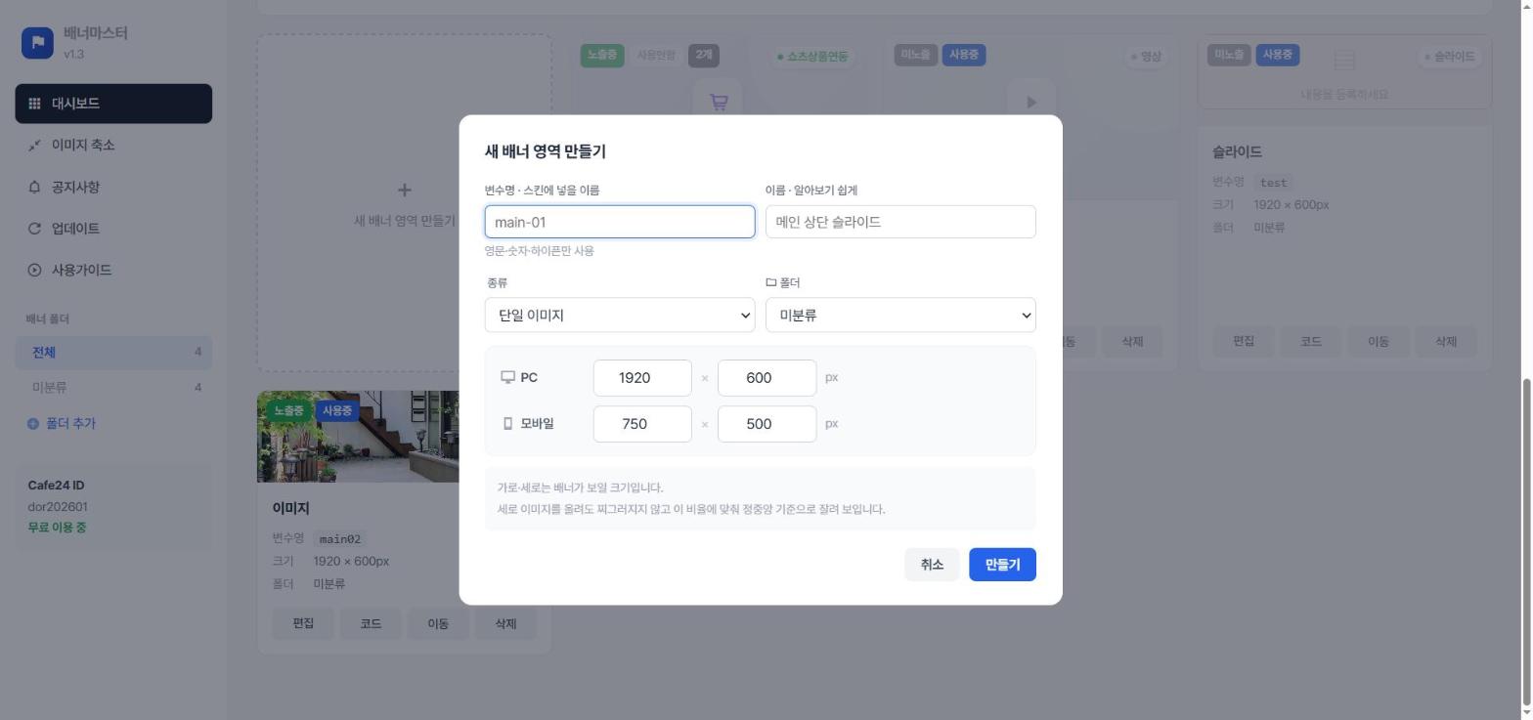Click the 모바일 height field 500
Screen dimensions: 1533x720
pos(767,424)
